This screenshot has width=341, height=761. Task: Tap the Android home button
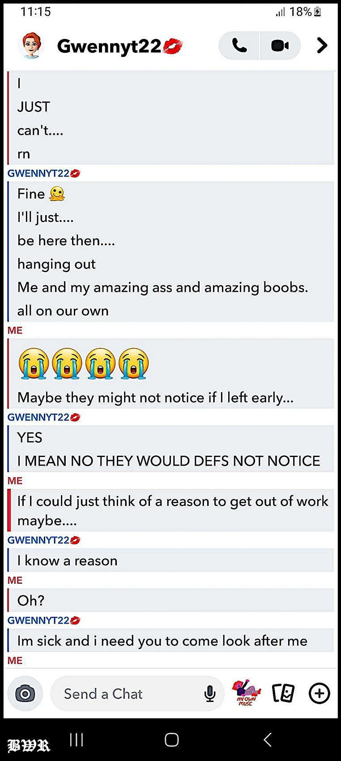click(x=172, y=740)
